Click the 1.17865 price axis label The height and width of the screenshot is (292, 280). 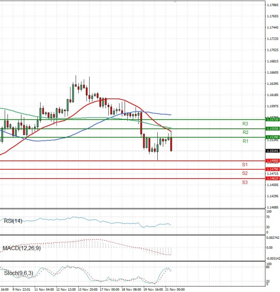[x=273, y=5]
